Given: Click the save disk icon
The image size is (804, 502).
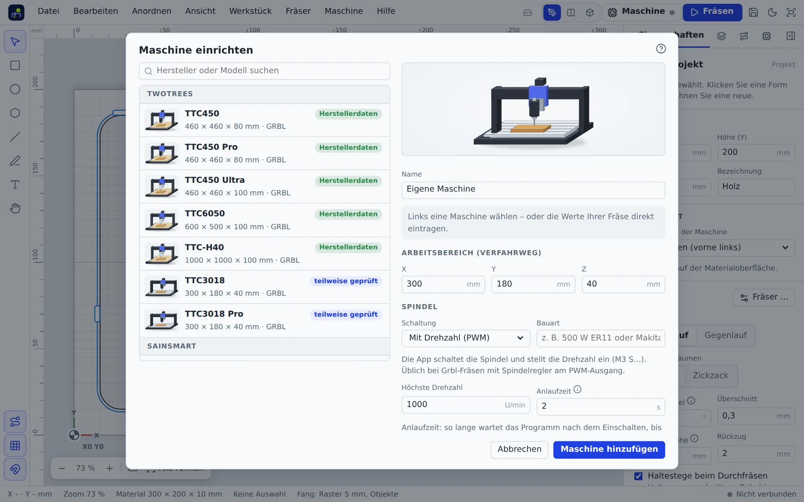Looking at the screenshot, I should (x=753, y=12).
